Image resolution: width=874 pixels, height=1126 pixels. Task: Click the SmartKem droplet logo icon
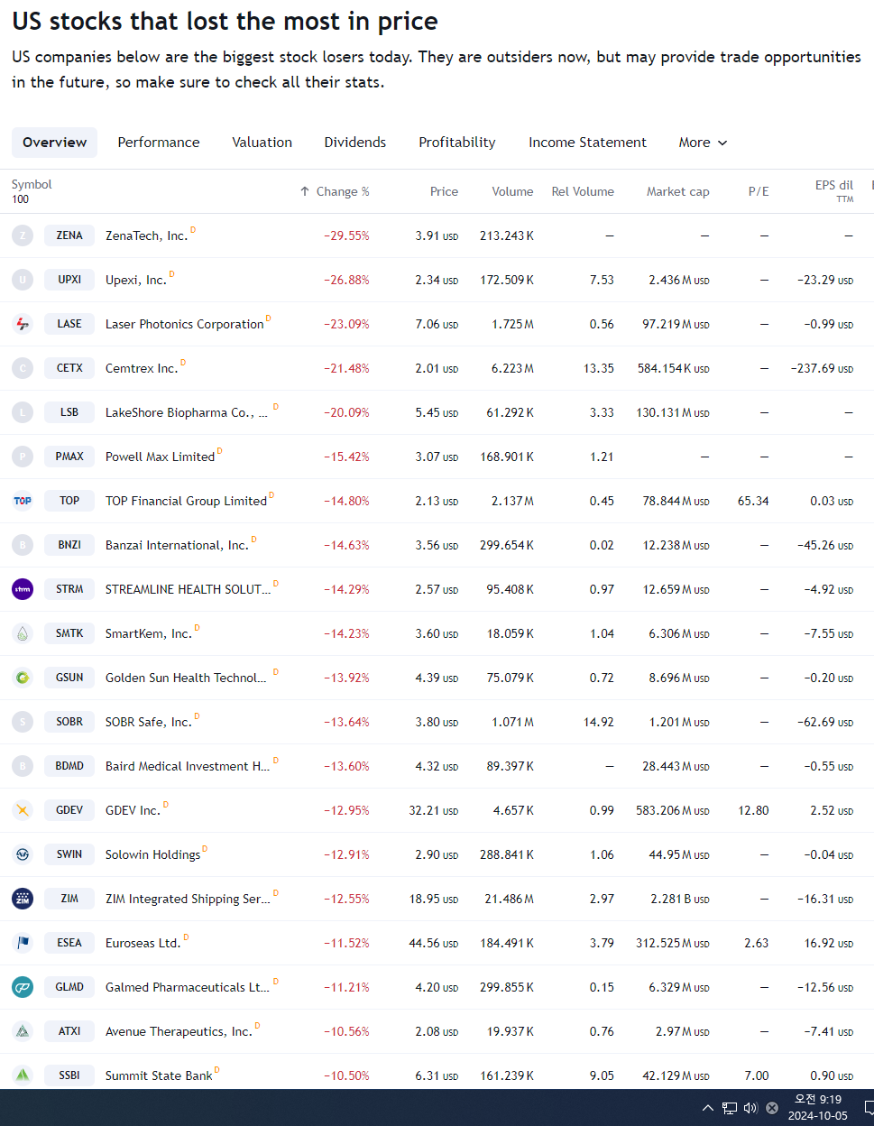(23, 633)
